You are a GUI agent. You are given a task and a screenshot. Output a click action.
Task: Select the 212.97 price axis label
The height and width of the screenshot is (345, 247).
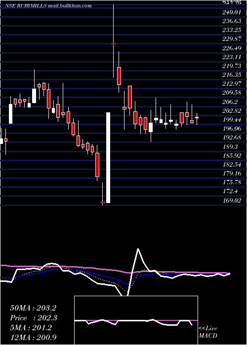click(x=232, y=84)
